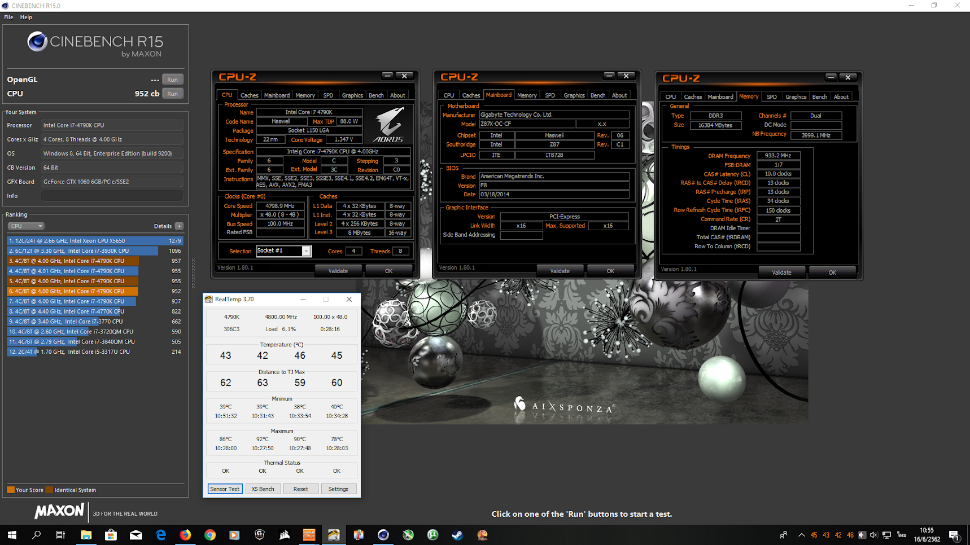Viewport: 970px width, 545px height.
Task: Open the CPU ranking filter dropdown
Action: click(x=25, y=226)
